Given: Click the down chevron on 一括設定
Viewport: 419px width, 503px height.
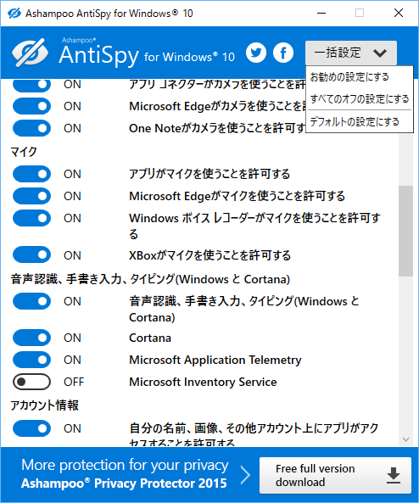Looking at the screenshot, I should pyautogui.click(x=380, y=53).
